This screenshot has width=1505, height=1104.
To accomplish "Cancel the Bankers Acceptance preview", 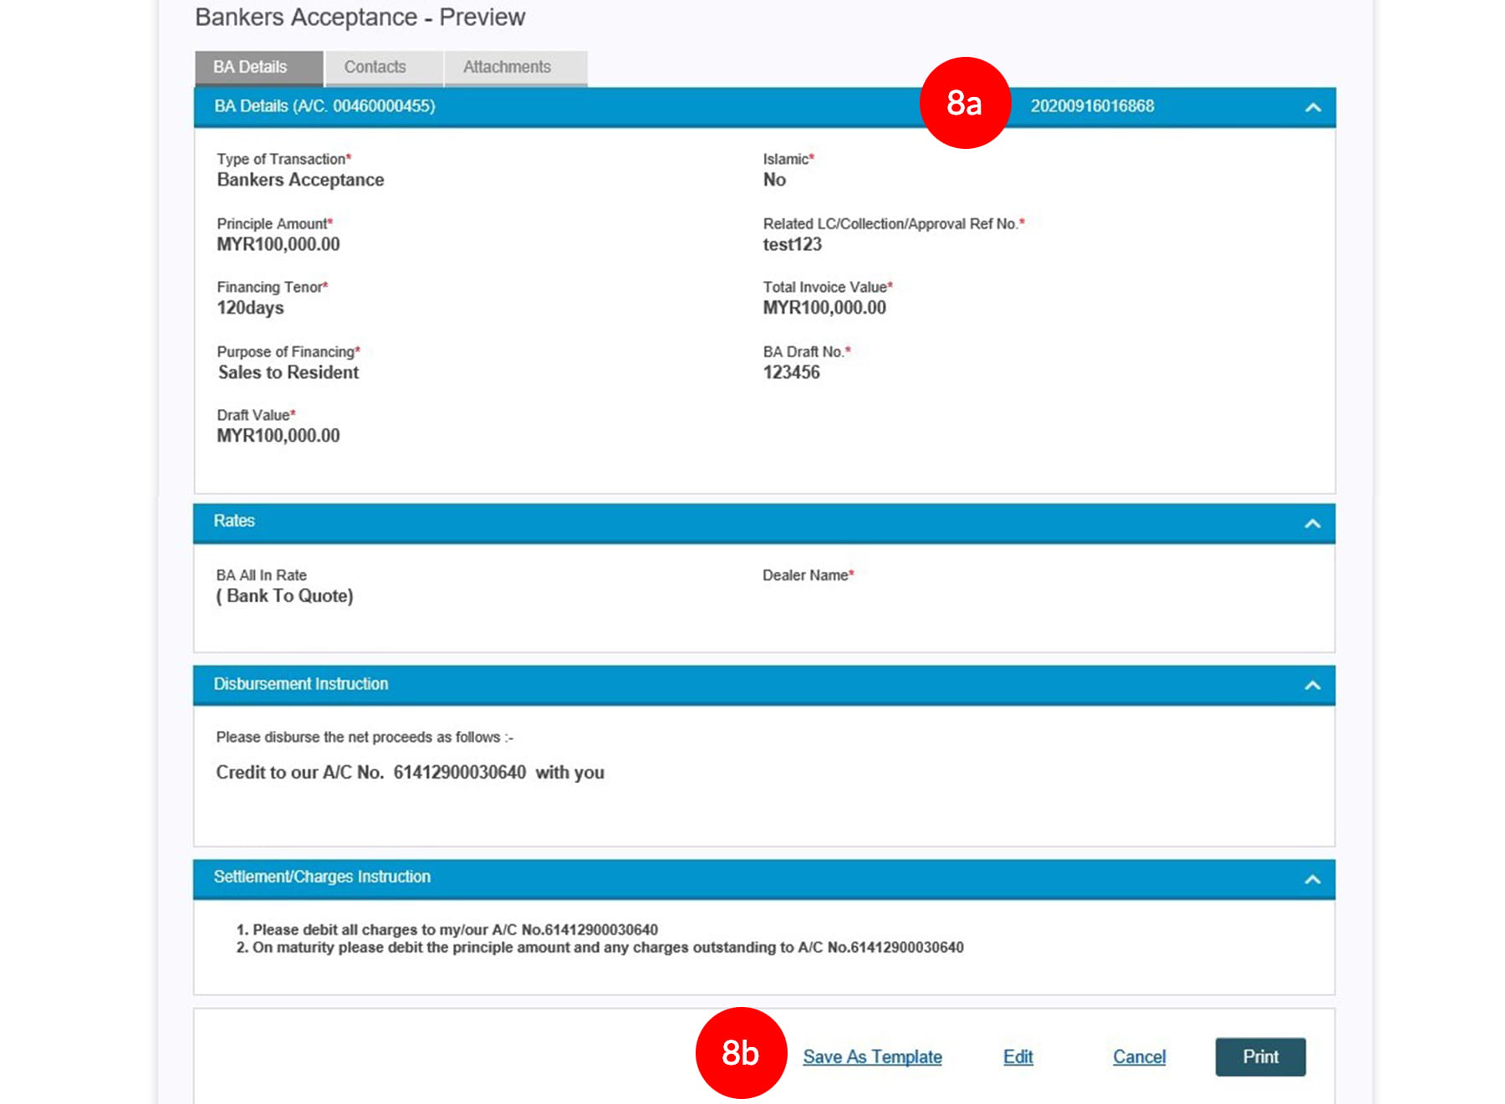I will 1139,1056.
